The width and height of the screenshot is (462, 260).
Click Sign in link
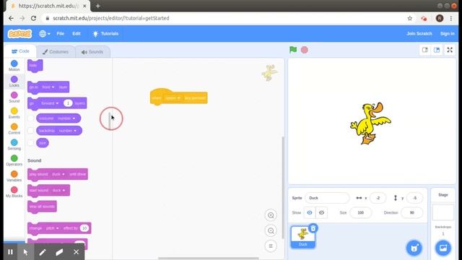[448, 34]
